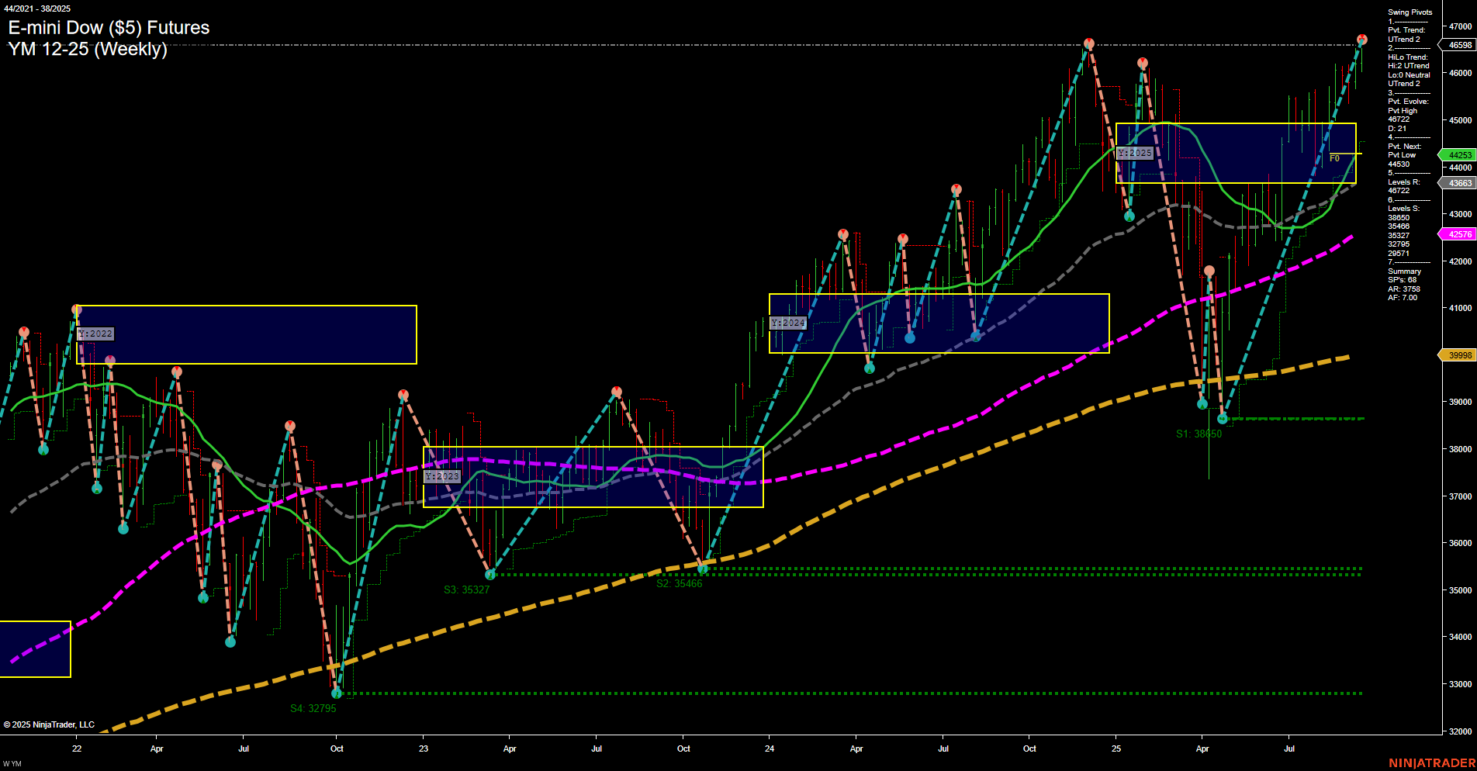Screen dimensions: 1477x771
Task: Click the Y:2022 zone label tag
Action: [95, 334]
